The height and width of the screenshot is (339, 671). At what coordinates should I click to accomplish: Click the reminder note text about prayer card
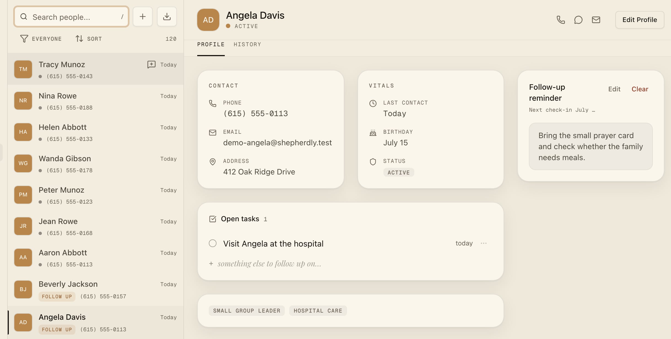click(591, 146)
